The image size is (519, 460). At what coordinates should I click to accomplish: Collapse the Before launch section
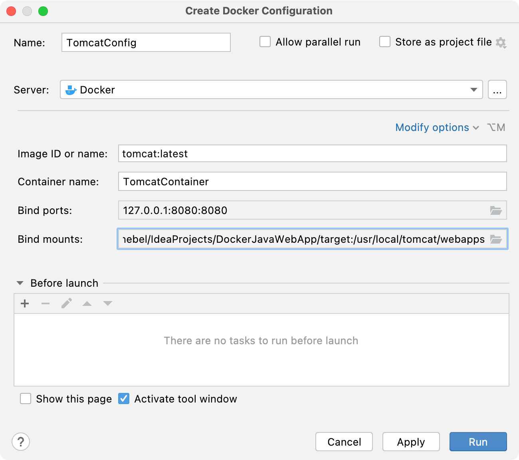pos(19,283)
